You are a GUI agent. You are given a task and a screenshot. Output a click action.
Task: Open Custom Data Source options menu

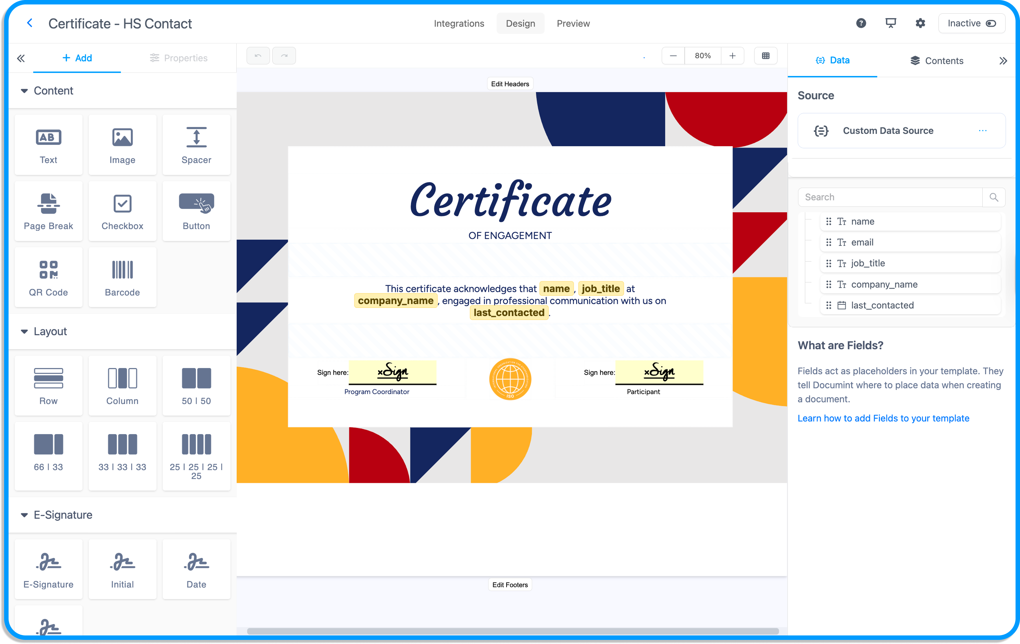pos(982,131)
